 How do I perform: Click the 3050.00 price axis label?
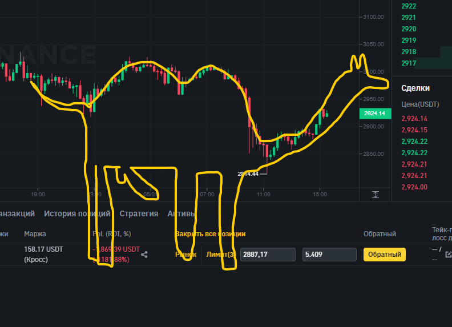pyautogui.click(x=373, y=45)
